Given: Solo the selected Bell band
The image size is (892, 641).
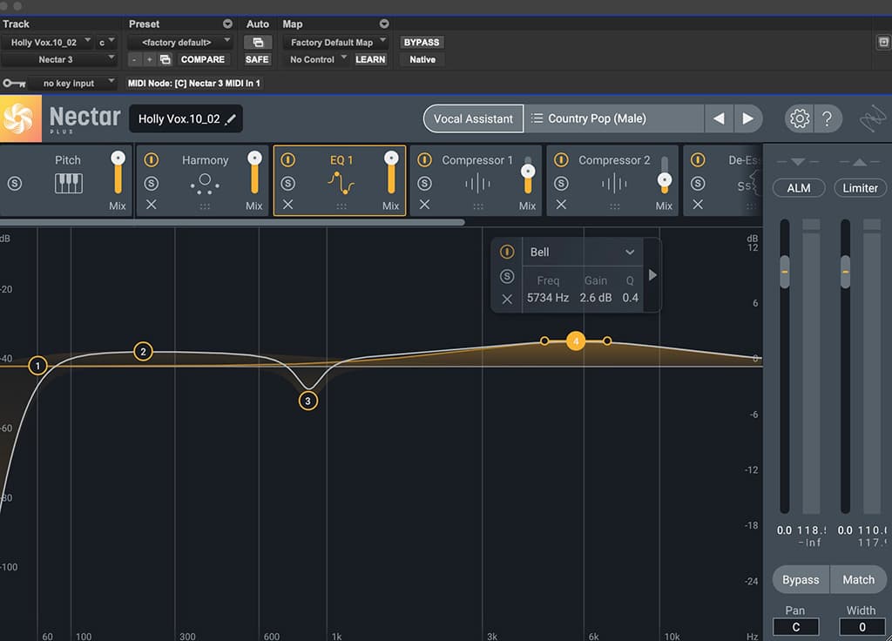Looking at the screenshot, I should point(507,276).
